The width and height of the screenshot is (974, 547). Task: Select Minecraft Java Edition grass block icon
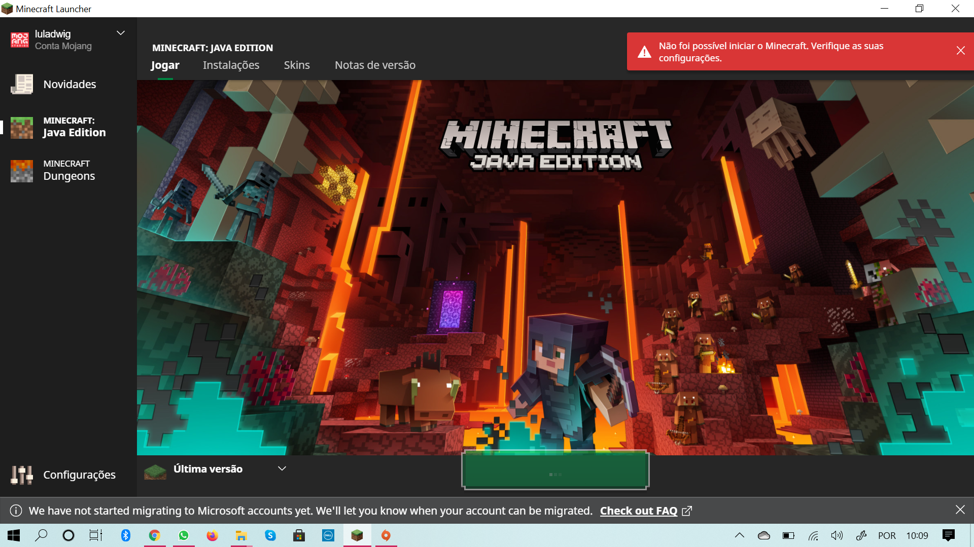pyautogui.click(x=22, y=128)
